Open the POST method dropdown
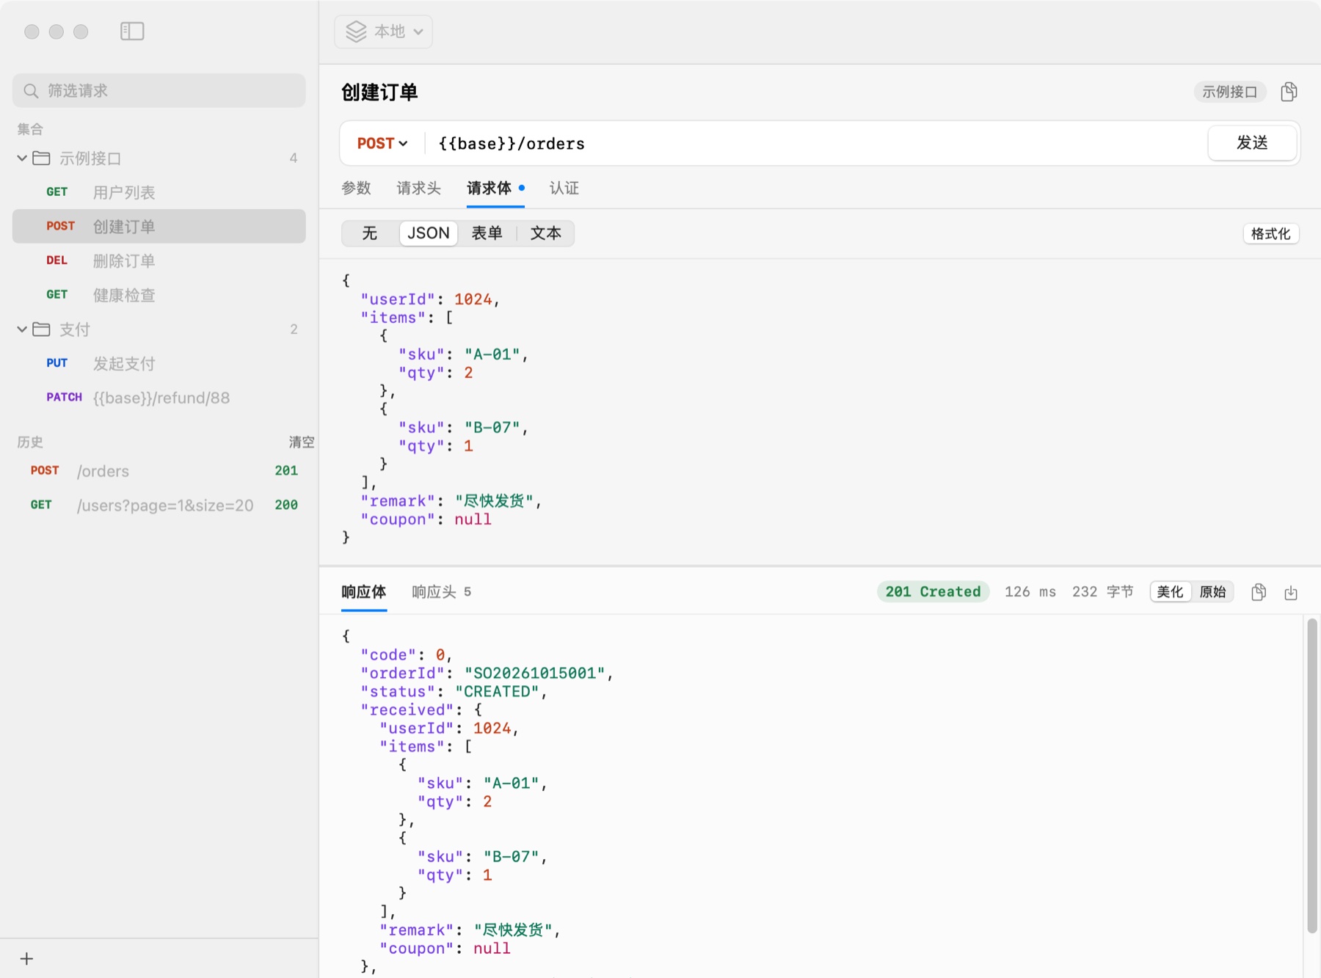This screenshot has width=1321, height=978. pyautogui.click(x=382, y=143)
